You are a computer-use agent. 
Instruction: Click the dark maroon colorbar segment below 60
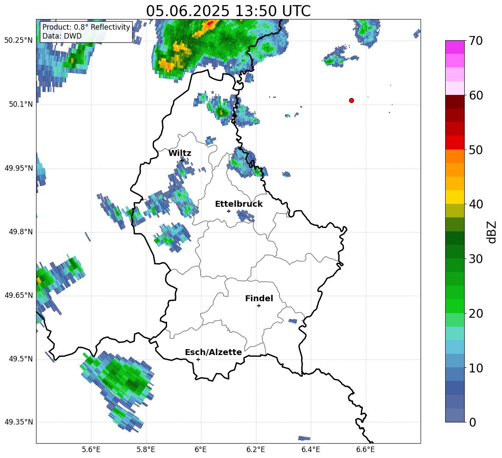455,102
